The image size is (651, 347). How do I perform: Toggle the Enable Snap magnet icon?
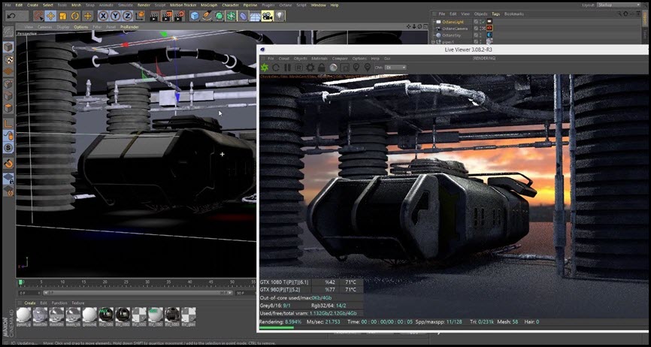(8, 163)
